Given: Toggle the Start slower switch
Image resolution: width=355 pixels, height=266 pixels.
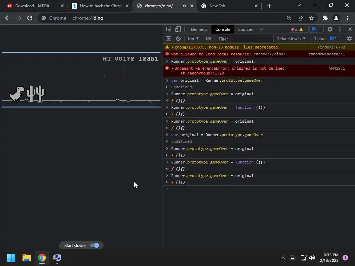Looking at the screenshot, I should [x=94, y=246].
